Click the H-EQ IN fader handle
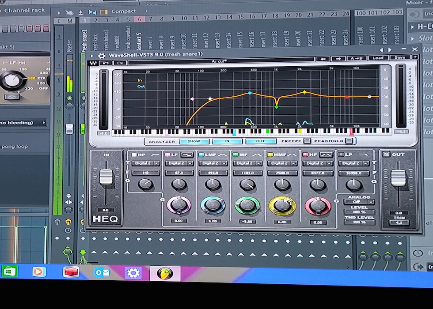 click(x=106, y=177)
